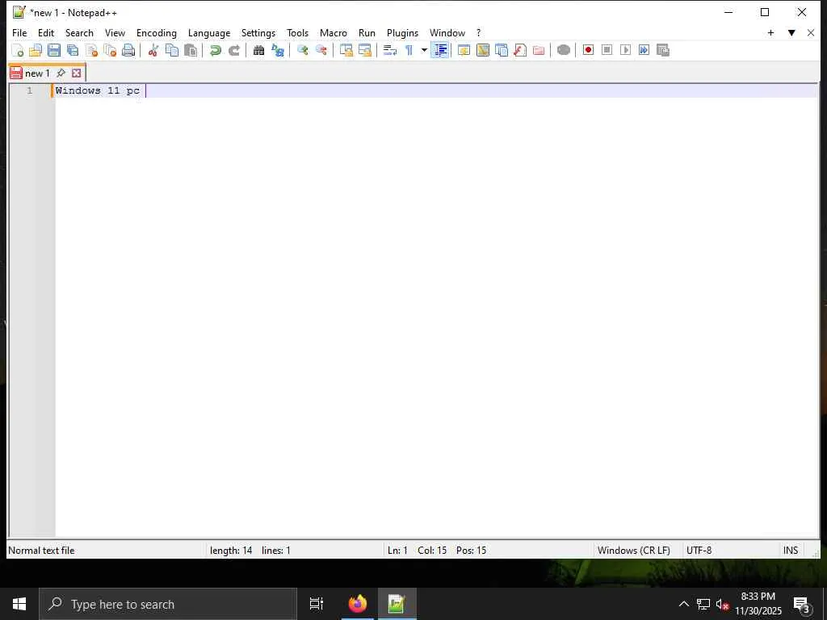Save the current file via toolbar
Image resolution: width=827 pixels, height=620 pixels.
coord(54,50)
